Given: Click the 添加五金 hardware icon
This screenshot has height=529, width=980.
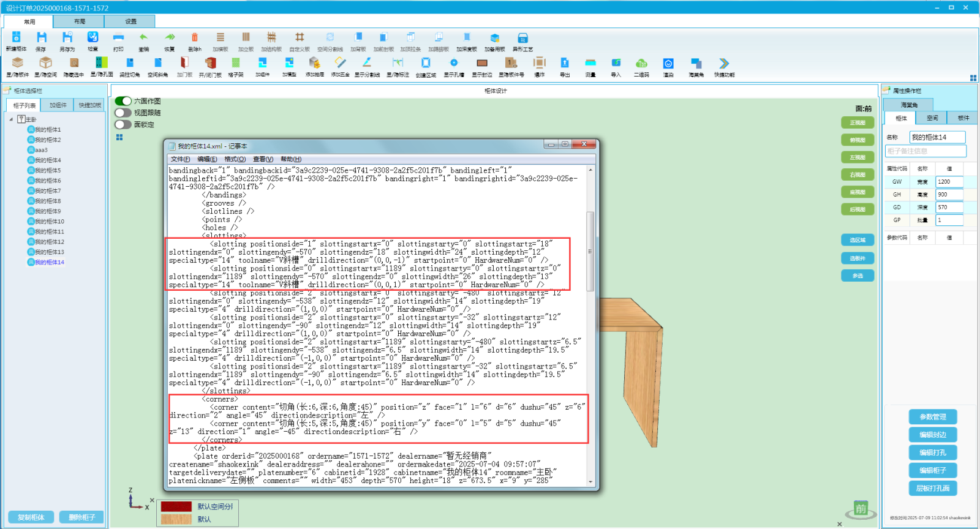Looking at the screenshot, I should click(341, 63).
